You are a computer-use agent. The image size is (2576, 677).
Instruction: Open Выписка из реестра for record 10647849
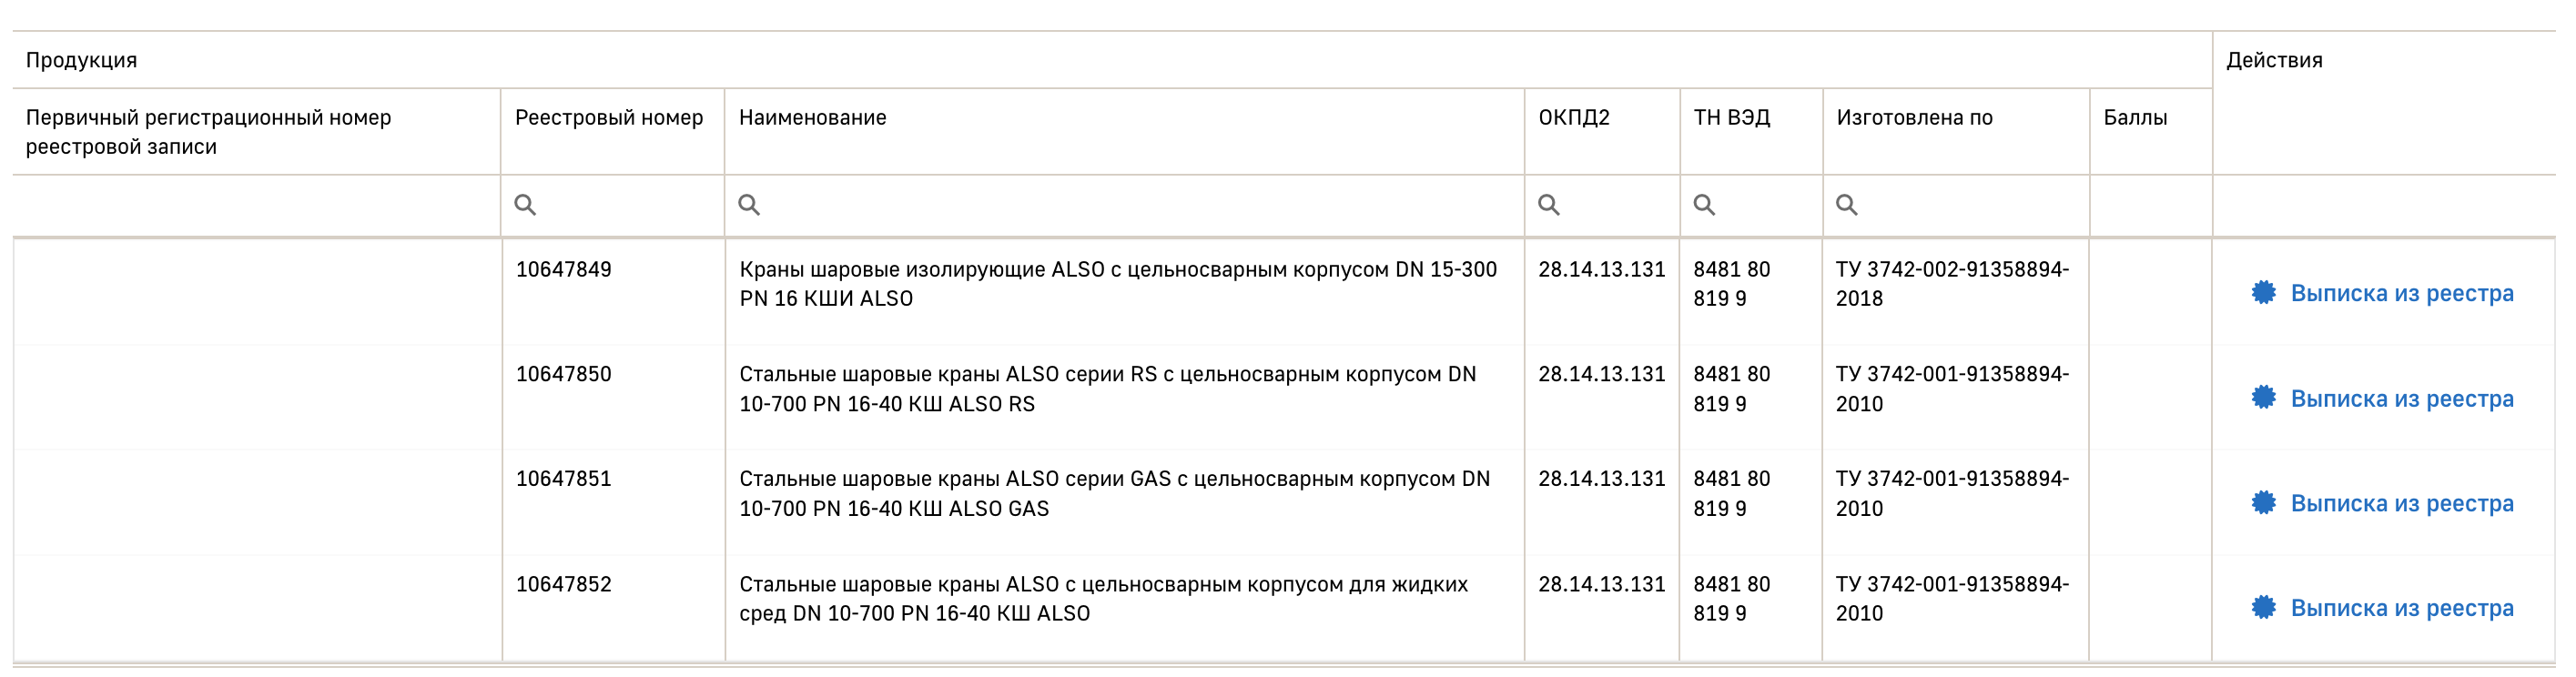pyautogui.click(x=2401, y=293)
